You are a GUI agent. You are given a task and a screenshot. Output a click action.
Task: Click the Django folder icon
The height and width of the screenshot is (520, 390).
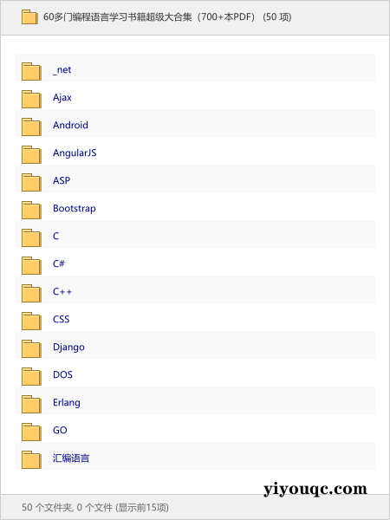click(31, 348)
